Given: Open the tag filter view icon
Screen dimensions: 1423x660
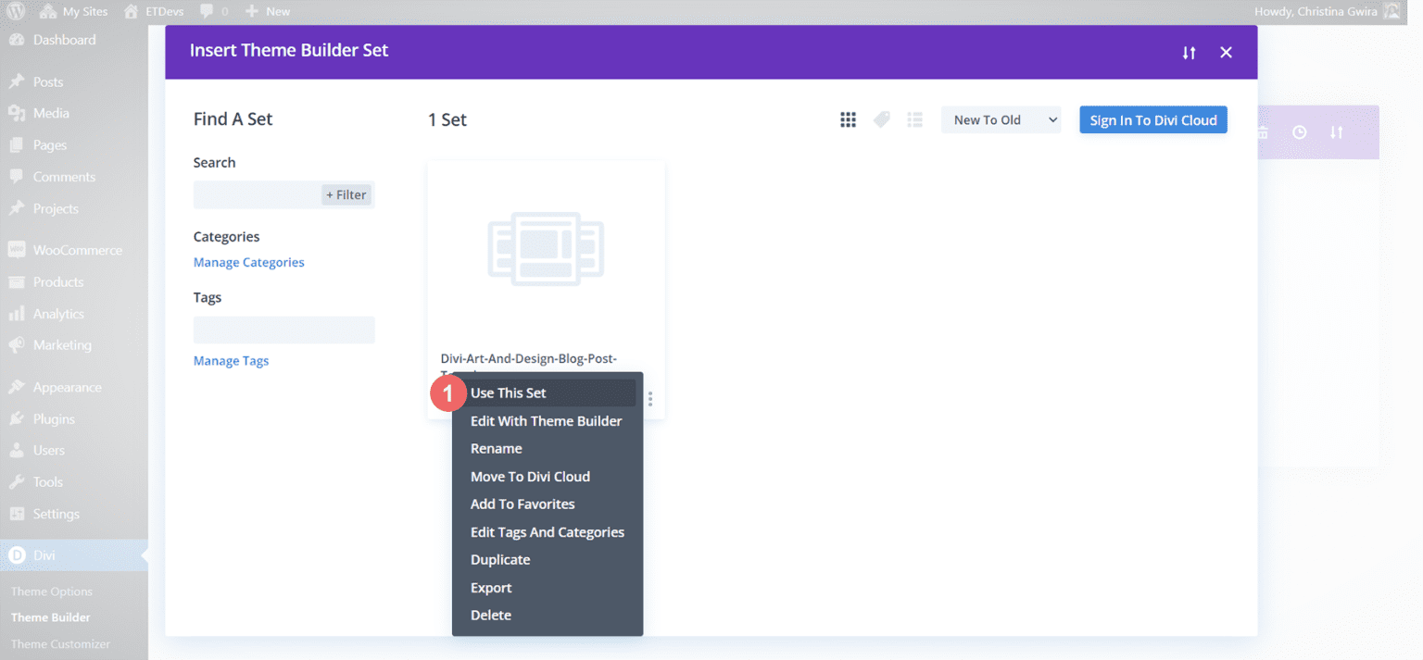Looking at the screenshot, I should (x=881, y=119).
